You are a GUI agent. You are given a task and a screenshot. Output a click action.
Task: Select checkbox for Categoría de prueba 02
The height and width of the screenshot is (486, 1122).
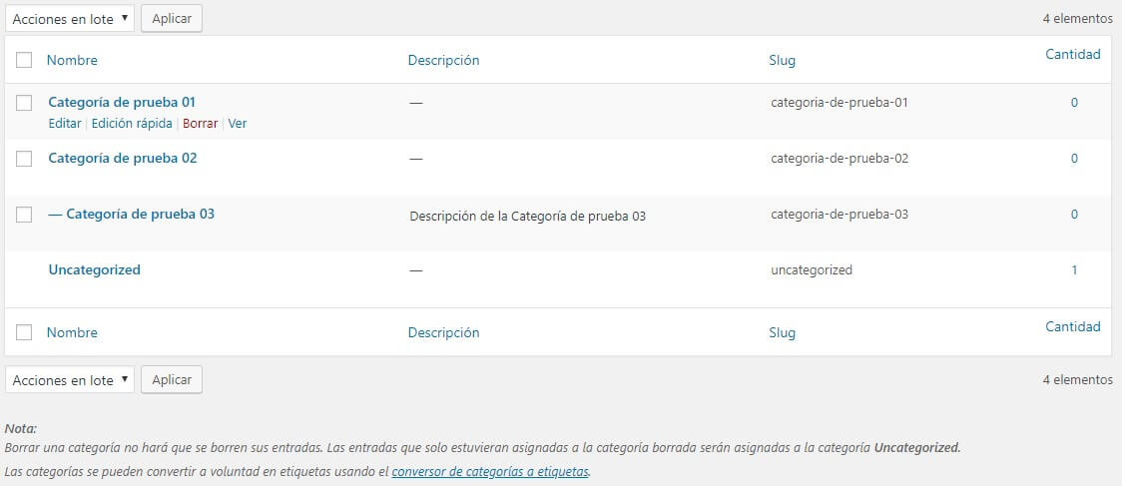pos(25,159)
